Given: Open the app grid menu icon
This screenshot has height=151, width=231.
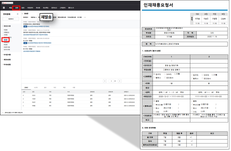Looking at the screenshot, I should pyautogui.click(x=3, y=7).
